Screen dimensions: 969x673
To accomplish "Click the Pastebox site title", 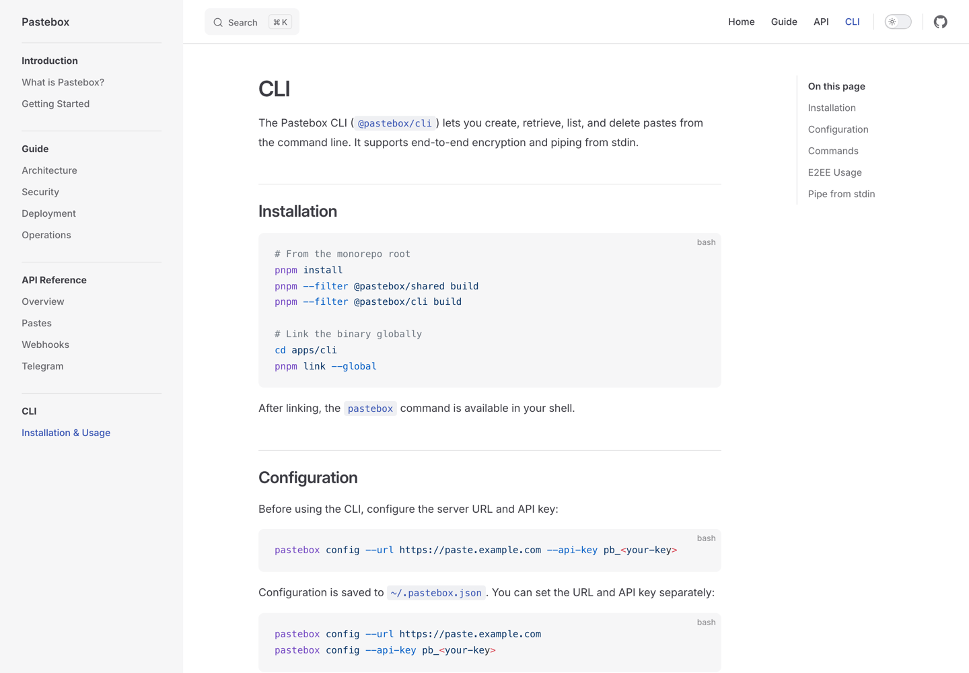I will pyautogui.click(x=45, y=22).
